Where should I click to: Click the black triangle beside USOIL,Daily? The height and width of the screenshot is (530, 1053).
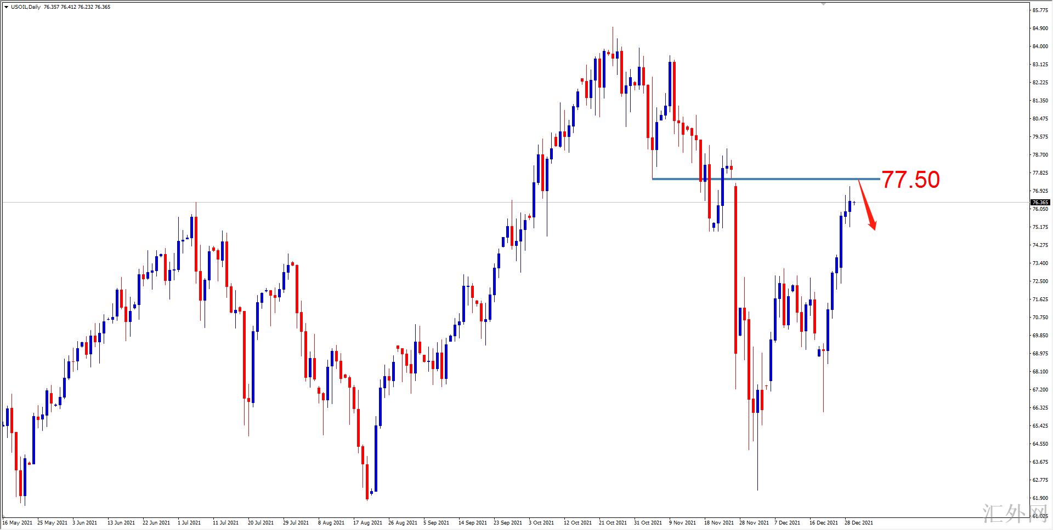(6, 7)
